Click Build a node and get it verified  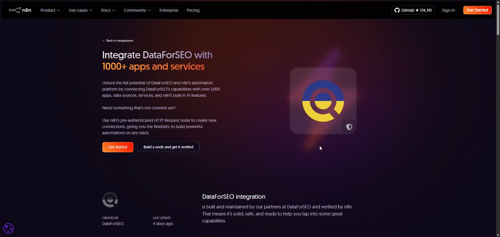click(168, 147)
